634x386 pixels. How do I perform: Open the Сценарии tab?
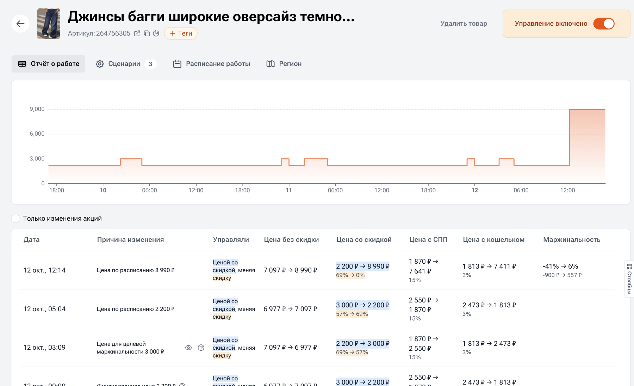[x=126, y=64]
